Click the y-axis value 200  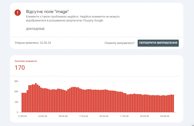coord(16,91)
